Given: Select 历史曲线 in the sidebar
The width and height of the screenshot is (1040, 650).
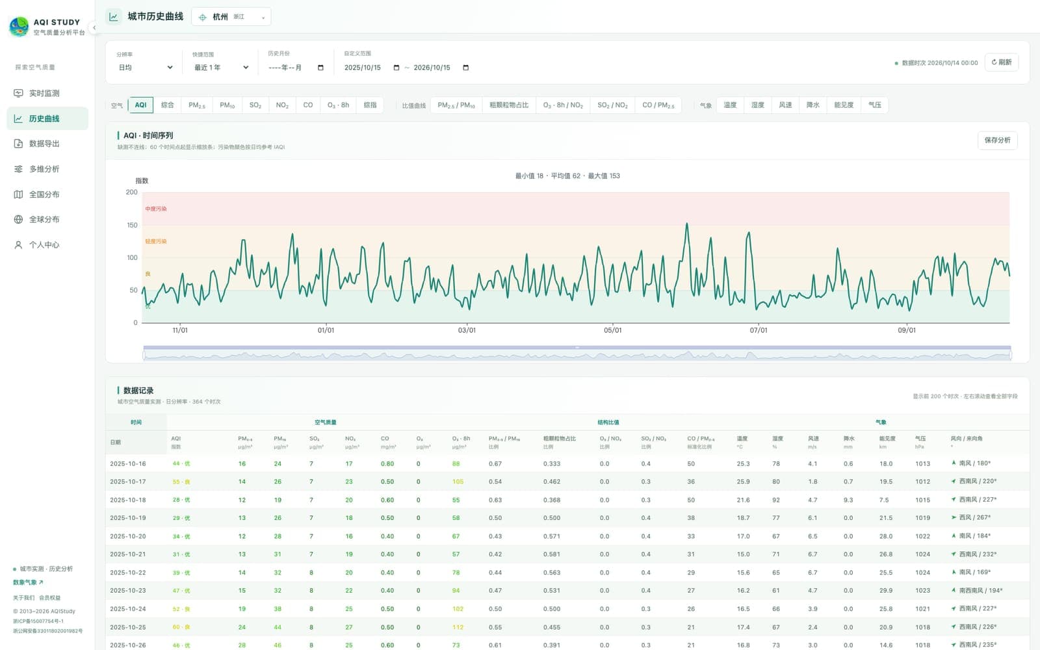Looking at the screenshot, I should [x=47, y=119].
